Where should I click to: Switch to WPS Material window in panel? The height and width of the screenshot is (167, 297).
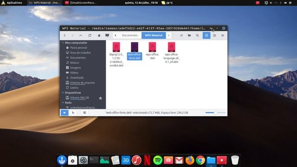(45, 3)
